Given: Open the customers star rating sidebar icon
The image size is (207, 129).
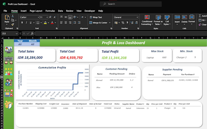Looking at the screenshot, I should coord(9,72).
